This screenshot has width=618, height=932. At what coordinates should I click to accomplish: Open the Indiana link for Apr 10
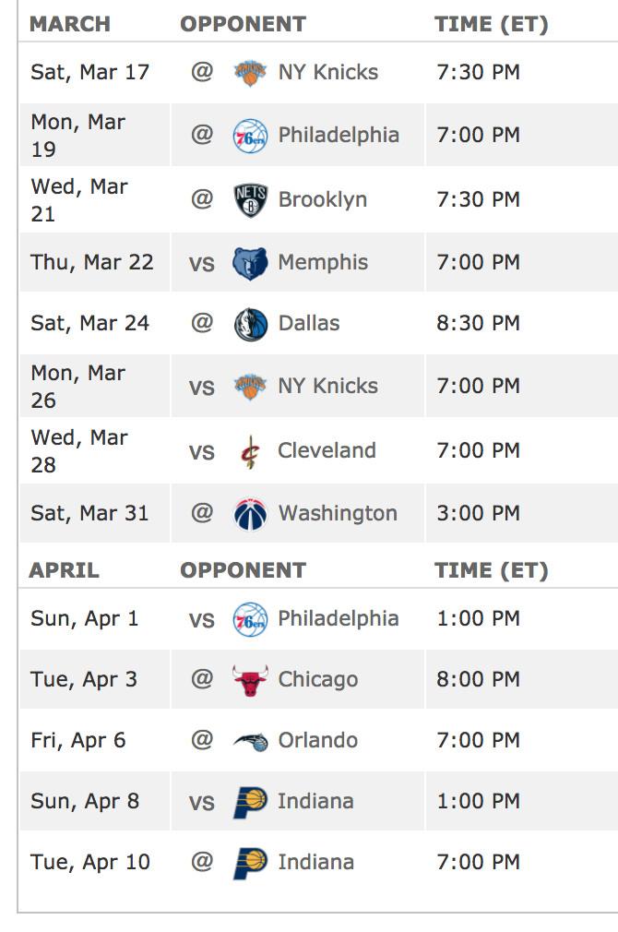pos(315,862)
